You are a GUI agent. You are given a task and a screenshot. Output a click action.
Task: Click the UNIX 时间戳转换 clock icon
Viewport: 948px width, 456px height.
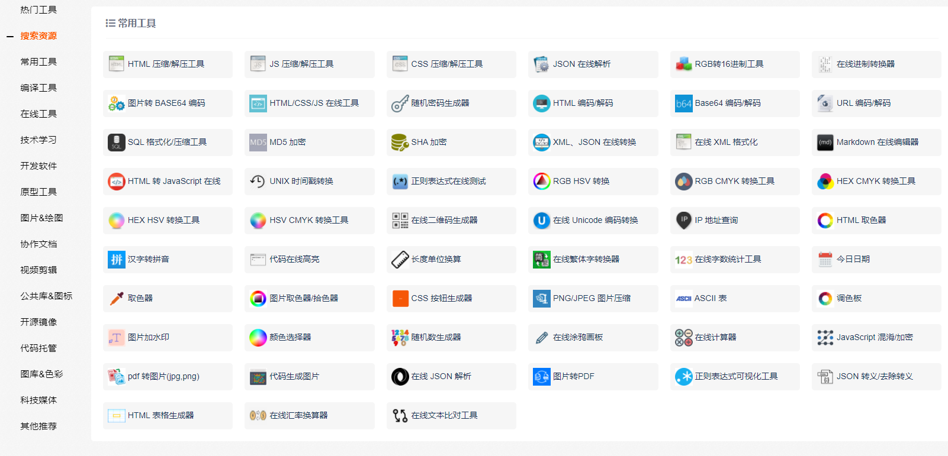(x=258, y=182)
